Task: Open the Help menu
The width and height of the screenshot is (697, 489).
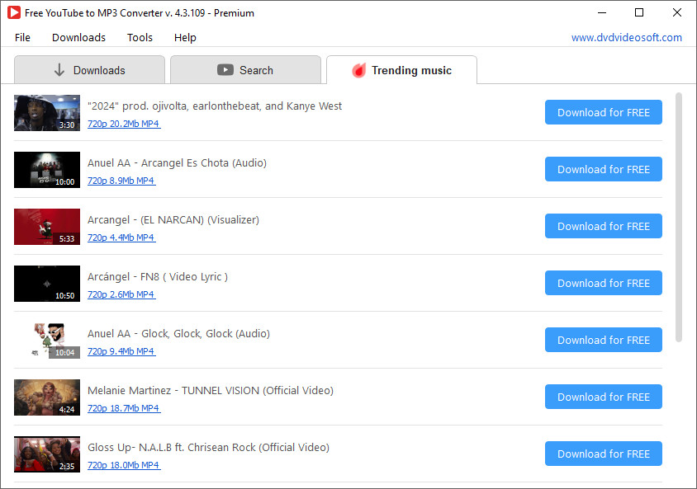Action: [185, 38]
